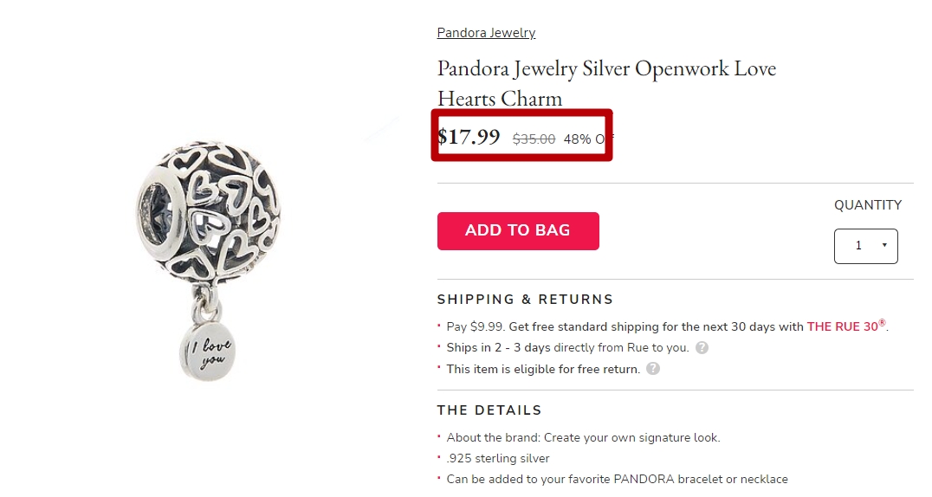Screen dimensions: 932x497
Task: Click the shipping time help question icon
Action: (702, 348)
